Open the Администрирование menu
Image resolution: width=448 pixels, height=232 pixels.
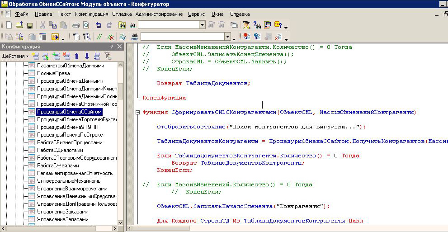pos(159,14)
